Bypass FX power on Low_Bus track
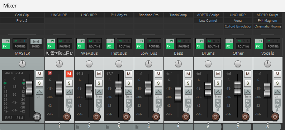285x130 pixels. coord(142,41)
